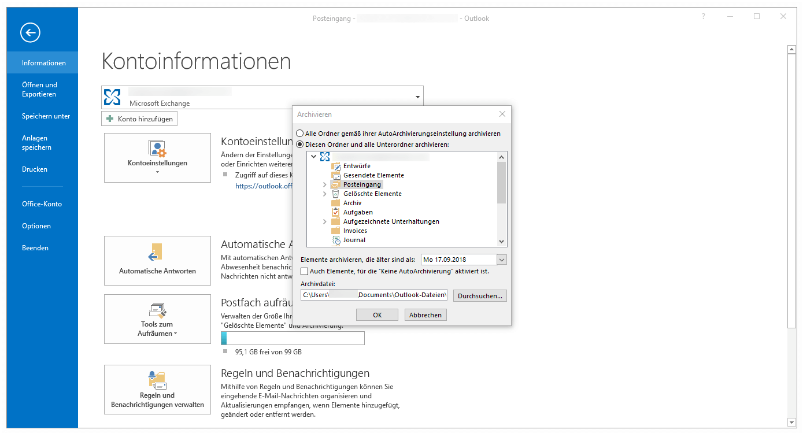Click the Archivdatei path field
The width and height of the screenshot is (803, 437).
tap(374, 295)
